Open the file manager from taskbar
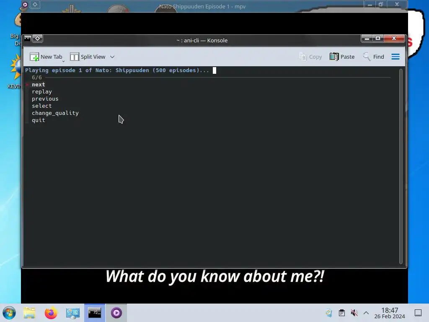The image size is (429, 322). click(29, 313)
